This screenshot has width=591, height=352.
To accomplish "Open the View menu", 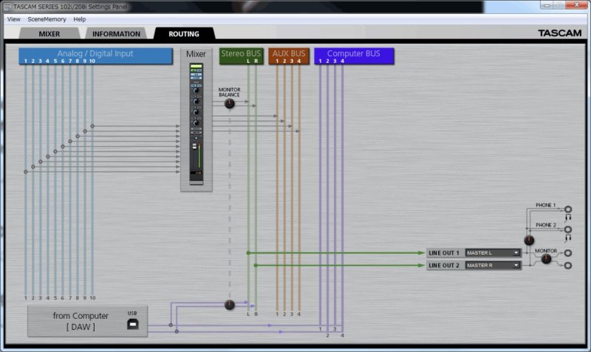I will tap(13, 19).
